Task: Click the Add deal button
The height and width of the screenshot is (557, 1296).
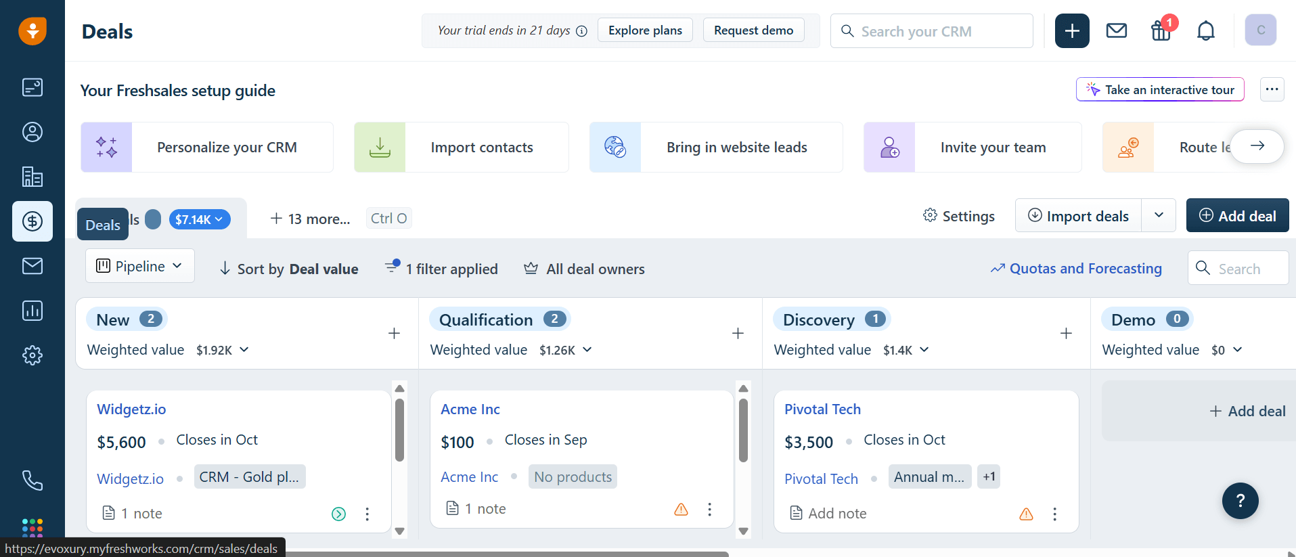Action: [1237, 215]
